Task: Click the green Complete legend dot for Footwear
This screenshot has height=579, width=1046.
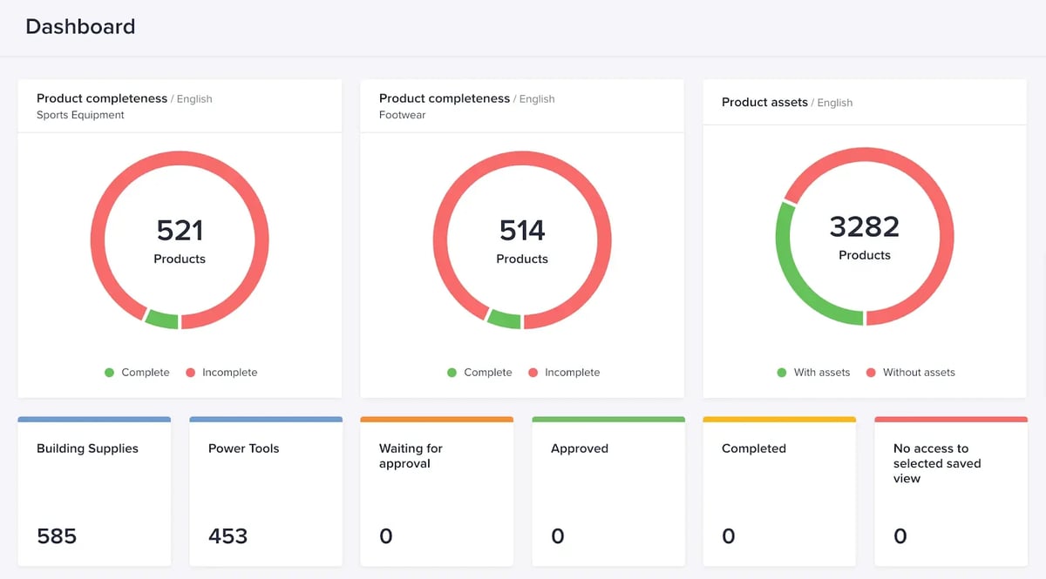Action: pos(450,372)
